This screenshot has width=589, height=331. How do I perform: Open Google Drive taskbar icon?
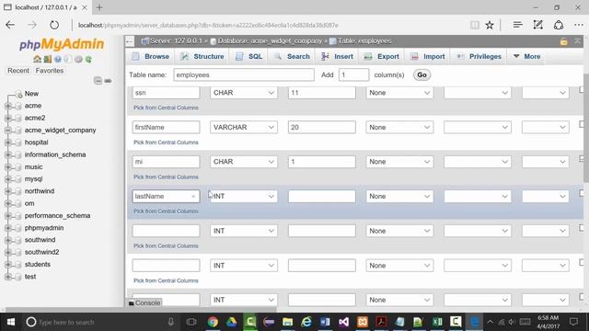pyautogui.click(x=231, y=322)
